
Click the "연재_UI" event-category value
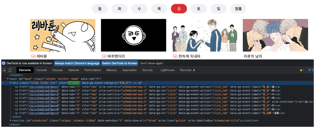click(x=124, y=83)
